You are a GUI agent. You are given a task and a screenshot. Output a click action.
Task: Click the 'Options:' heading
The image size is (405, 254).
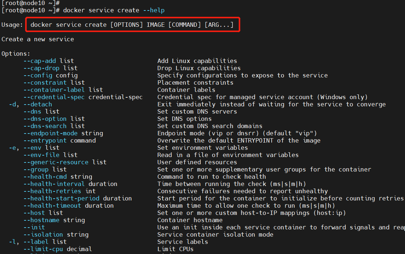tap(16, 54)
